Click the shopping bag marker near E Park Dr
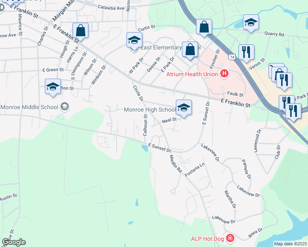This screenshot has width=308, height=247. (x=190, y=51)
